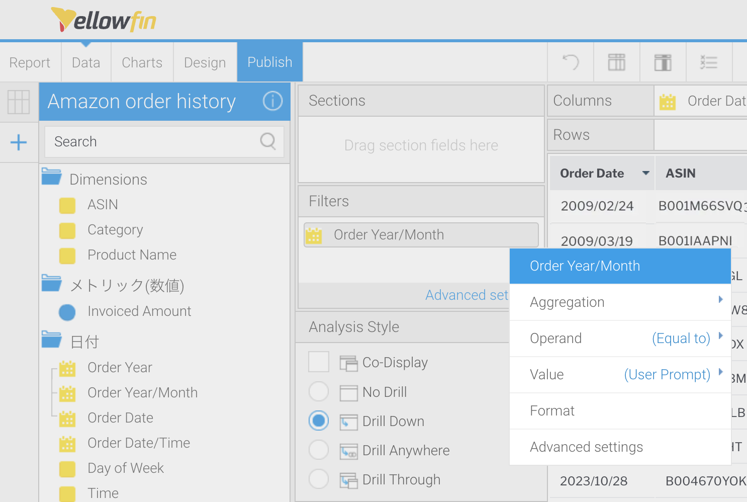The width and height of the screenshot is (747, 502).
Task: Select the Day of Week field
Action: [x=126, y=468]
